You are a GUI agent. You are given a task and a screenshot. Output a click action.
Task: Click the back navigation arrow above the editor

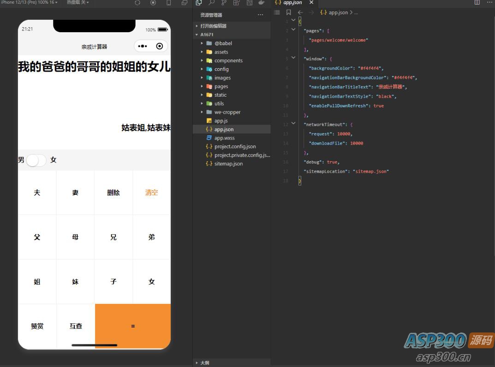point(300,12)
